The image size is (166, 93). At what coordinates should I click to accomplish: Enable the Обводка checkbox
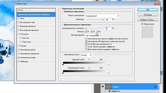coord(19,61)
